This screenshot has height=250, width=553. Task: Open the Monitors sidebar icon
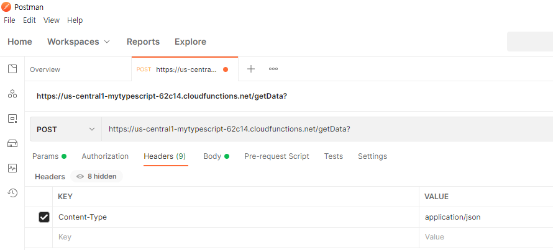coord(12,168)
